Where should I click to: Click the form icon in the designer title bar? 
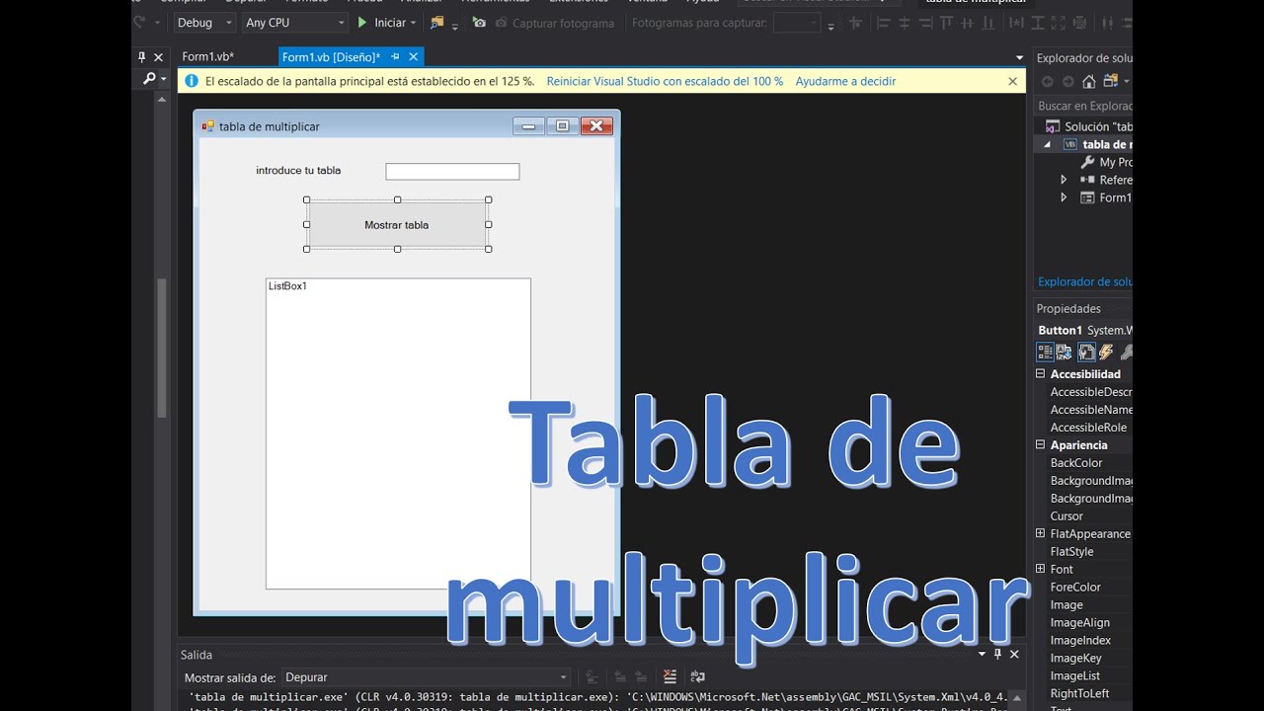tap(207, 126)
